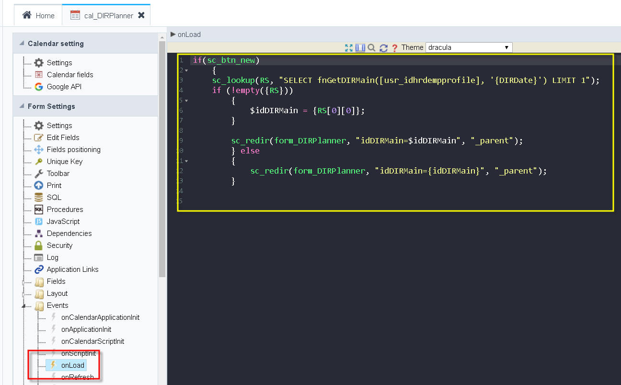Toggle the editor columns layout icon
Viewport: 621px width, 385px height.
click(x=360, y=47)
